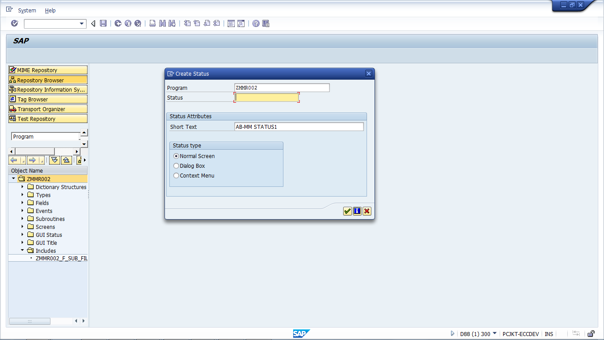Select the Save icon in the toolbar
This screenshot has height=340, width=604.
tap(103, 23)
